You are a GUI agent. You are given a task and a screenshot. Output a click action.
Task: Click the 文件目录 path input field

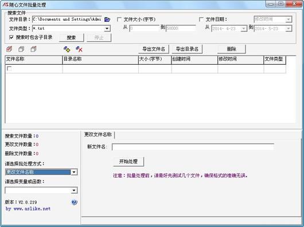(x=67, y=19)
